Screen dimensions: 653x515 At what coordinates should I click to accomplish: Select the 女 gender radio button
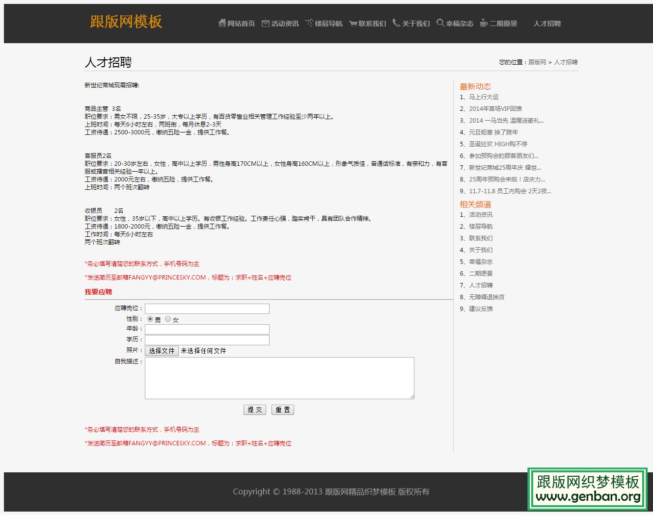[167, 318]
